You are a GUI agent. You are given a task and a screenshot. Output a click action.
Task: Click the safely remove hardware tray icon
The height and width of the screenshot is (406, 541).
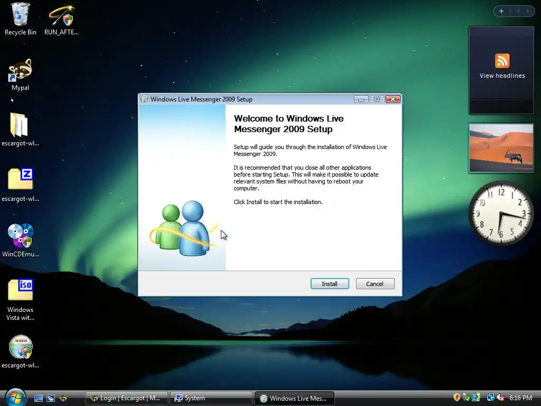[466, 398]
